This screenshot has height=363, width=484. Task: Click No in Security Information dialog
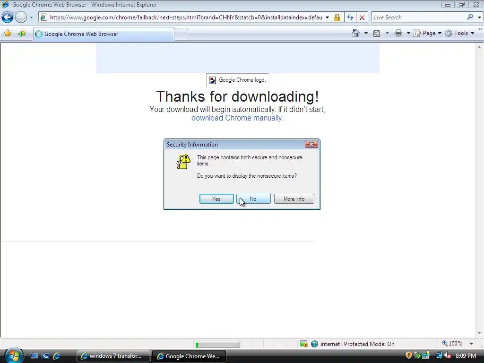[x=253, y=199]
